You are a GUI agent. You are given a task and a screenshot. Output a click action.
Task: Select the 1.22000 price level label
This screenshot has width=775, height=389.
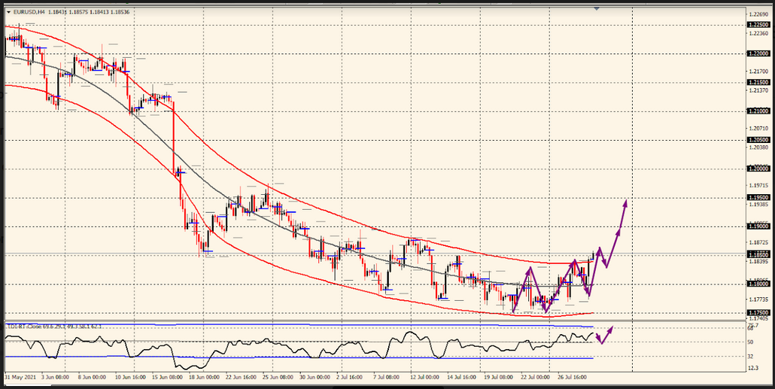(758, 53)
